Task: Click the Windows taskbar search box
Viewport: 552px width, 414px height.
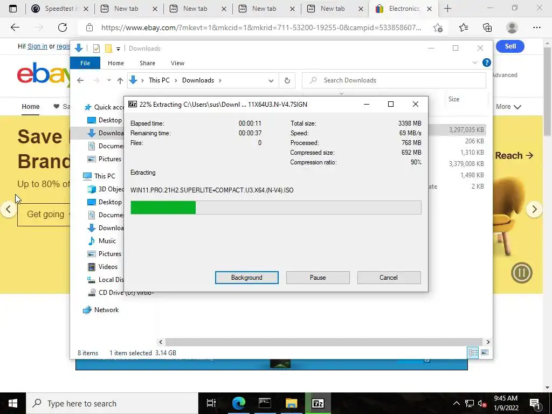Action: pyautogui.click(x=112, y=403)
